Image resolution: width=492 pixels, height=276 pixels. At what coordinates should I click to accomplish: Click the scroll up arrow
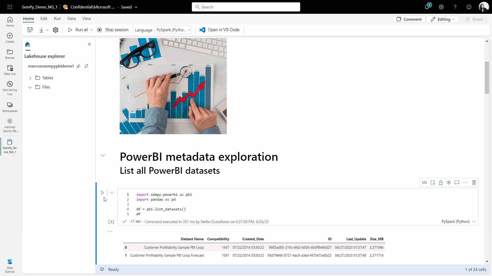click(x=487, y=41)
